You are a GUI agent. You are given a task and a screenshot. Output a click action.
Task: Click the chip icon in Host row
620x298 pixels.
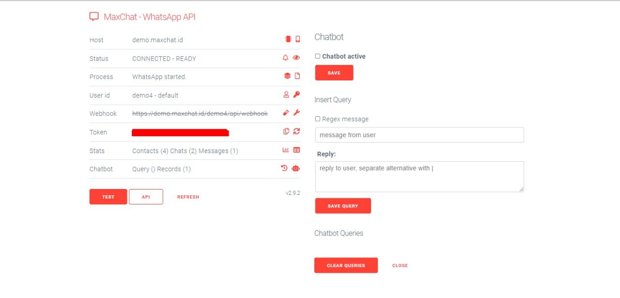click(x=288, y=39)
